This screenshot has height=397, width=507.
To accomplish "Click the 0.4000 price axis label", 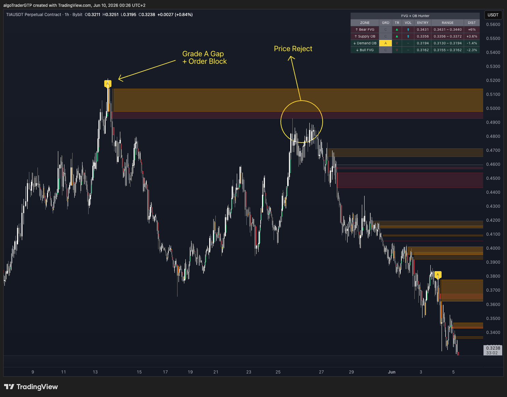I will tap(493, 248).
